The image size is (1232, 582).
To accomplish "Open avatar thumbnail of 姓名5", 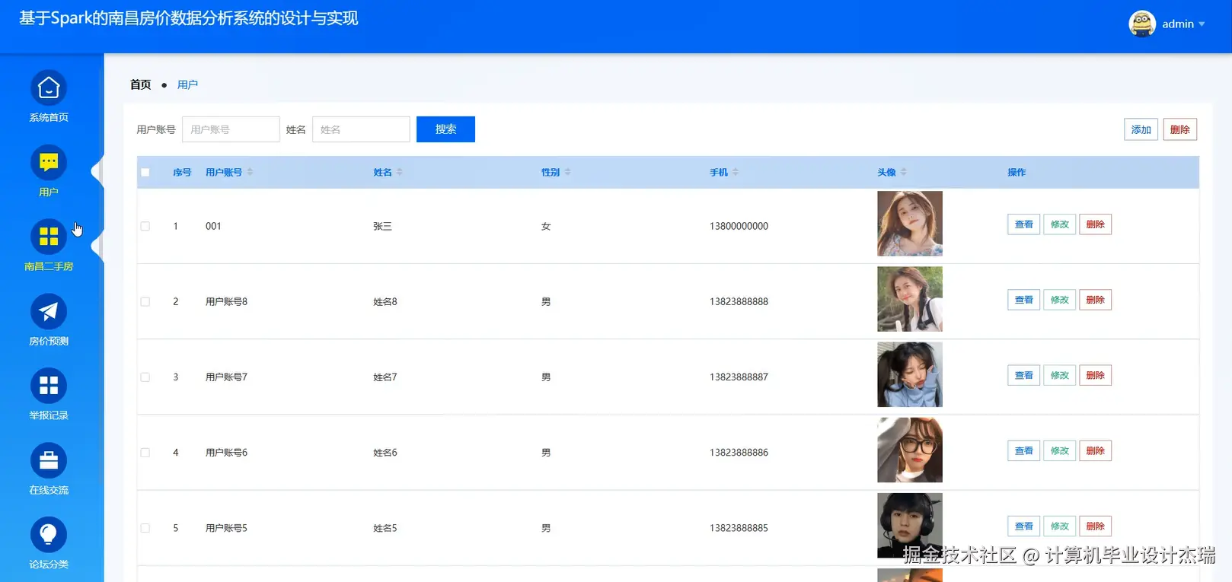I will 910,525.
